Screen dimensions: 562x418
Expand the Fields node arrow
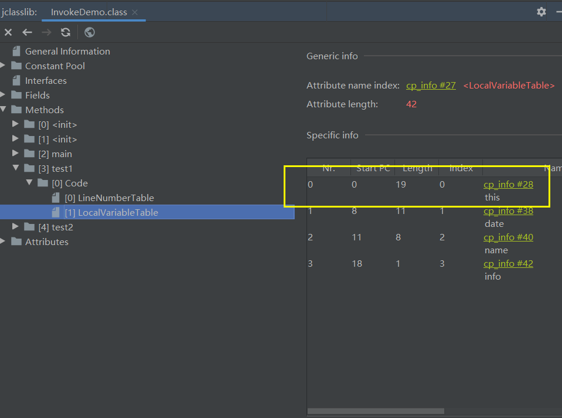[x=3, y=95]
